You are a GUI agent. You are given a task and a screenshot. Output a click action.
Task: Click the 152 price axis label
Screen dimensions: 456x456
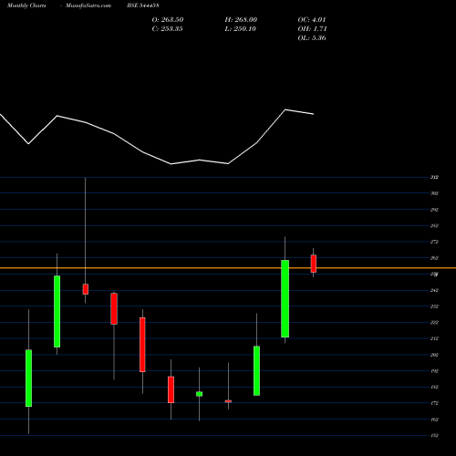(434, 435)
